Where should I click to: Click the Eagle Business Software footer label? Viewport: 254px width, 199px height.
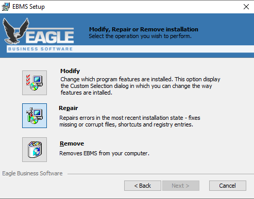(x=32, y=173)
